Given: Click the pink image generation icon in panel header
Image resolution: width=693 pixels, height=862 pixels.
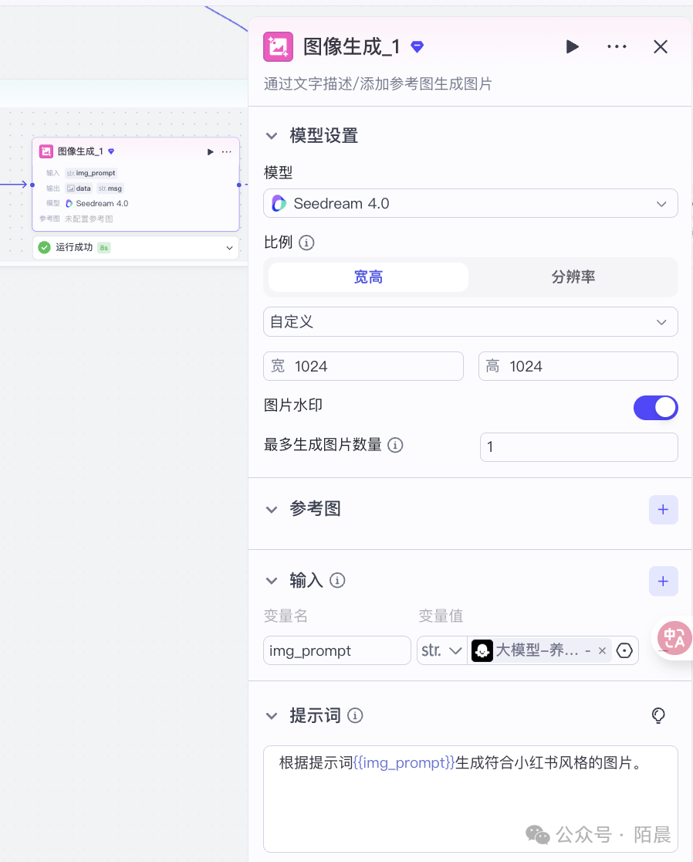Looking at the screenshot, I should pos(278,46).
